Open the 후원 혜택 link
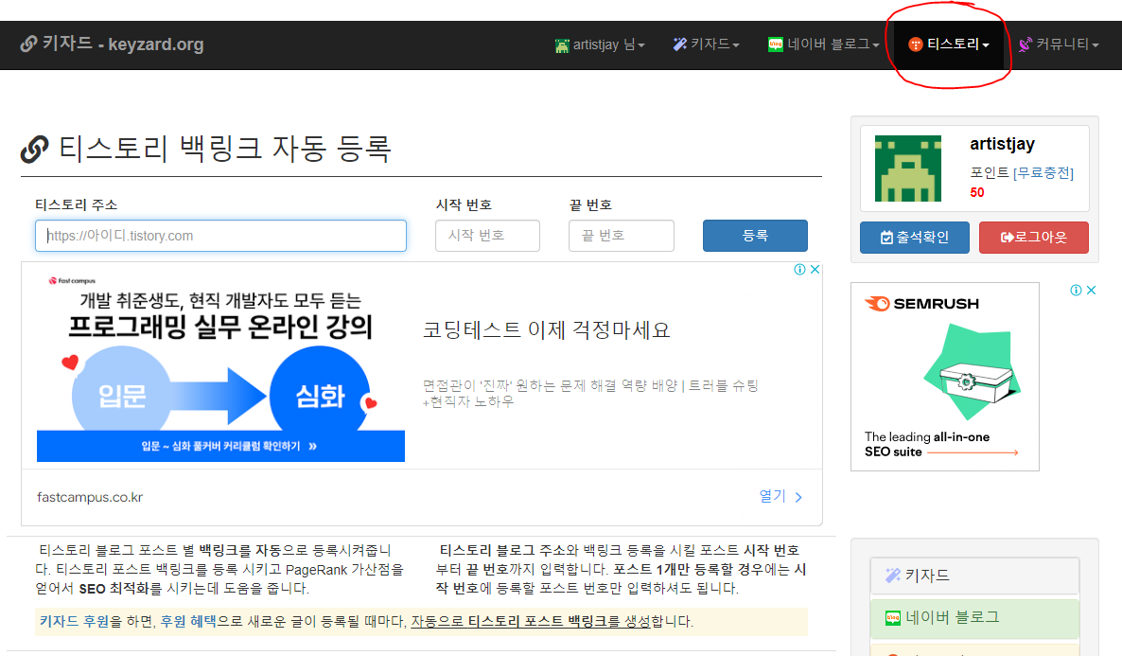Screen dimensions: 1122x656 [188, 621]
